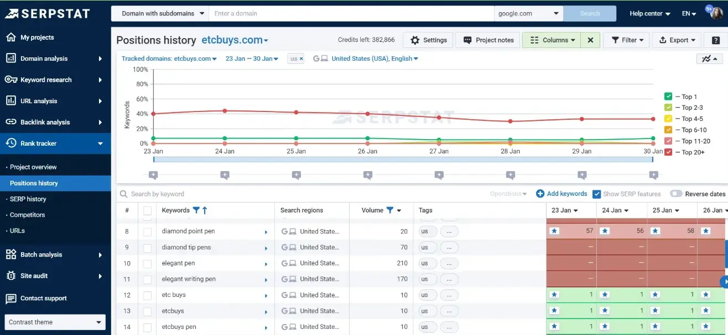The width and height of the screenshot is (728, 335).
Task: Click the chart date range slider bar
Action: (403, 159)
